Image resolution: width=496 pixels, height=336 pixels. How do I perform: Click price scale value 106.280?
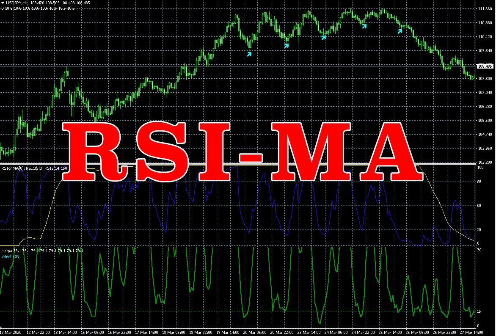point(485,106)
